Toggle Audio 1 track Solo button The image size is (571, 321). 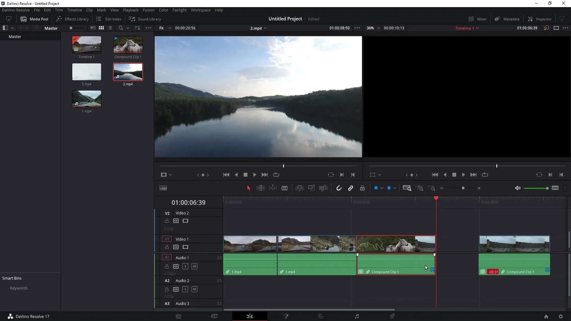click(185, 266)
